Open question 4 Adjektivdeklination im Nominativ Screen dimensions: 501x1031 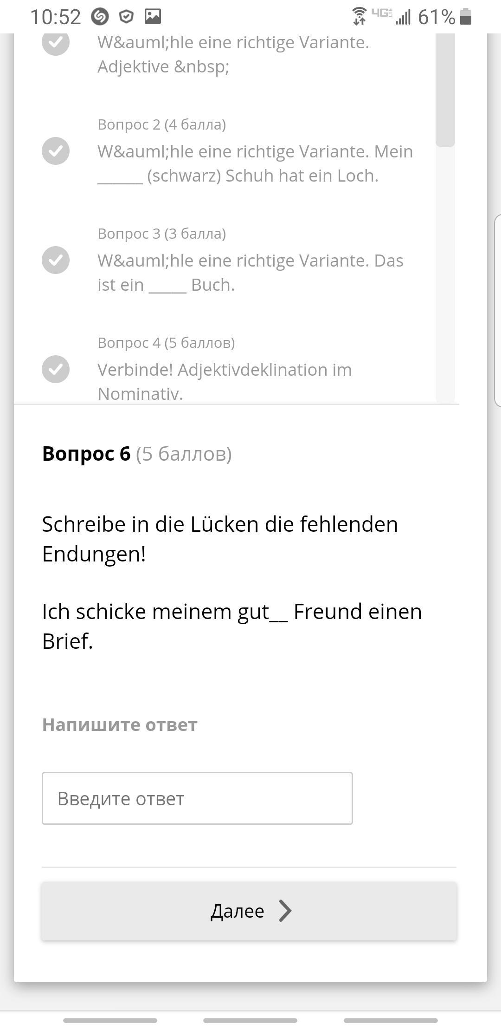pos(225,381)
